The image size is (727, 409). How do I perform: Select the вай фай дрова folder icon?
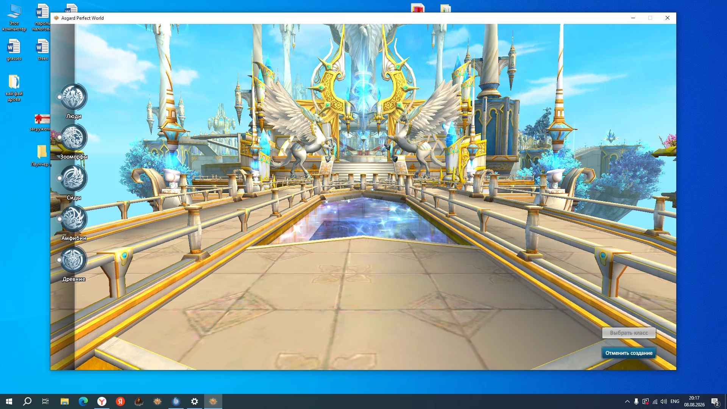point(14,88)
